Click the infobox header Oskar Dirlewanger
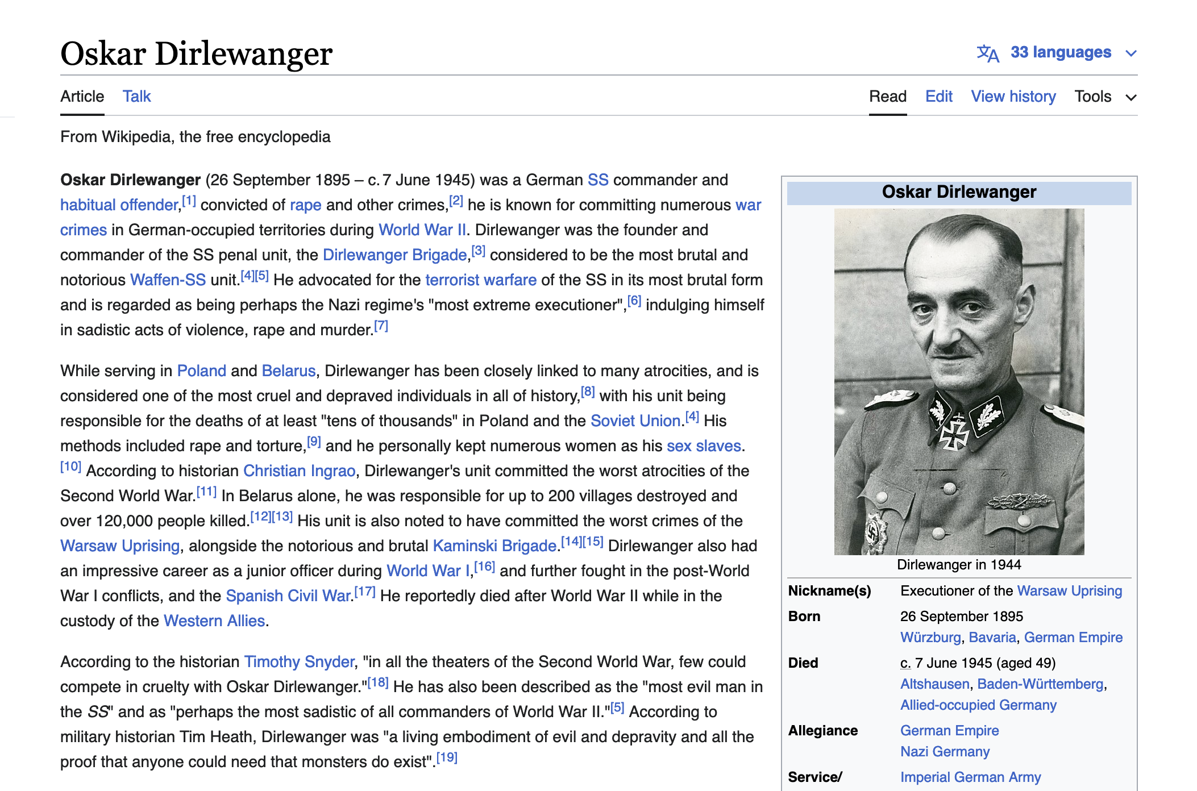This screenshot has height=791, width=1197. [959, 192]
